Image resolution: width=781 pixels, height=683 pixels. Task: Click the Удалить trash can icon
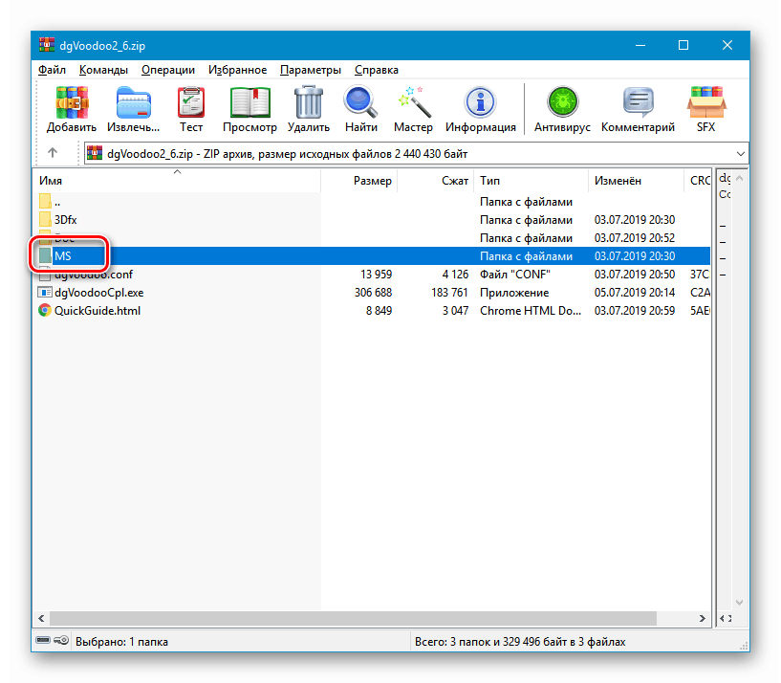[309, 109]
